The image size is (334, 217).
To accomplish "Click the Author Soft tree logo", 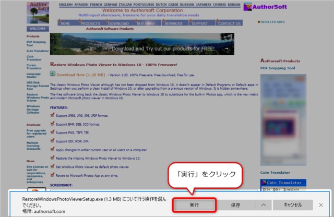I will (38, 13).
